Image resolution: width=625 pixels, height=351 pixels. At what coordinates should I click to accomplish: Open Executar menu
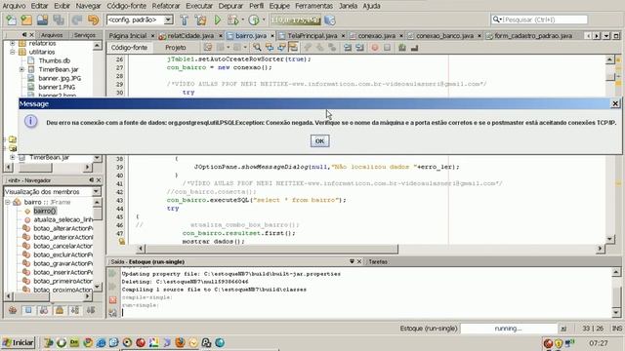199,6
